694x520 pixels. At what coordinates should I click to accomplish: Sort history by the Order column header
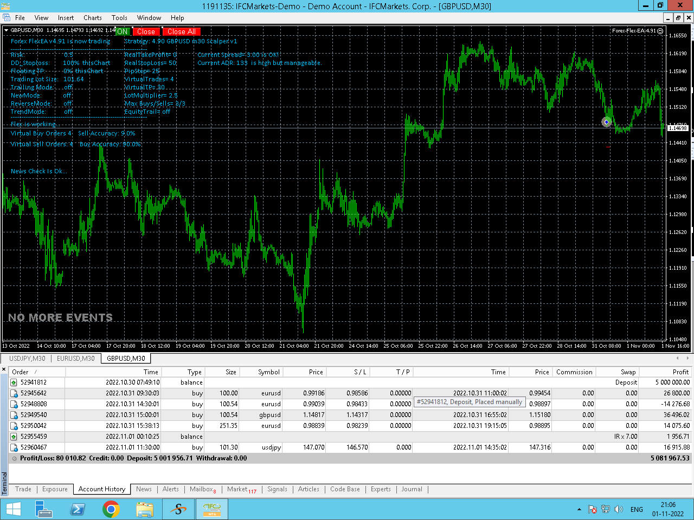click(x=37, y=372)
